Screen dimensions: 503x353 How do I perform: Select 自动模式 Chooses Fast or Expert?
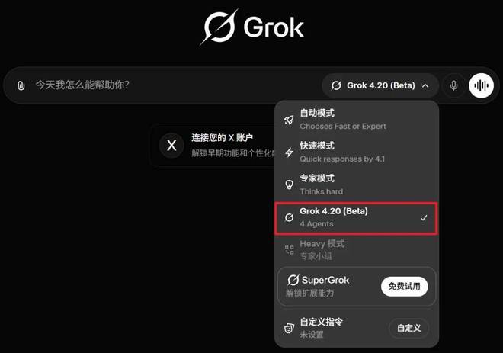pos(357,120)
